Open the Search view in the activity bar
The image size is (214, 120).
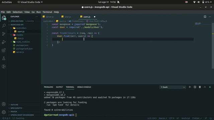(4, 26)
